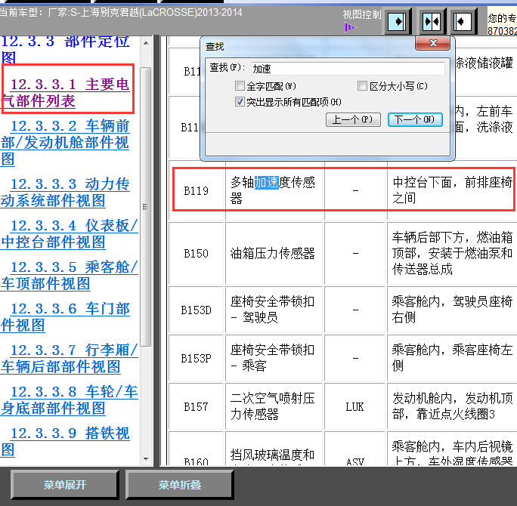
Task: Click the view control left-arrow panel icon
Action: 463,22
